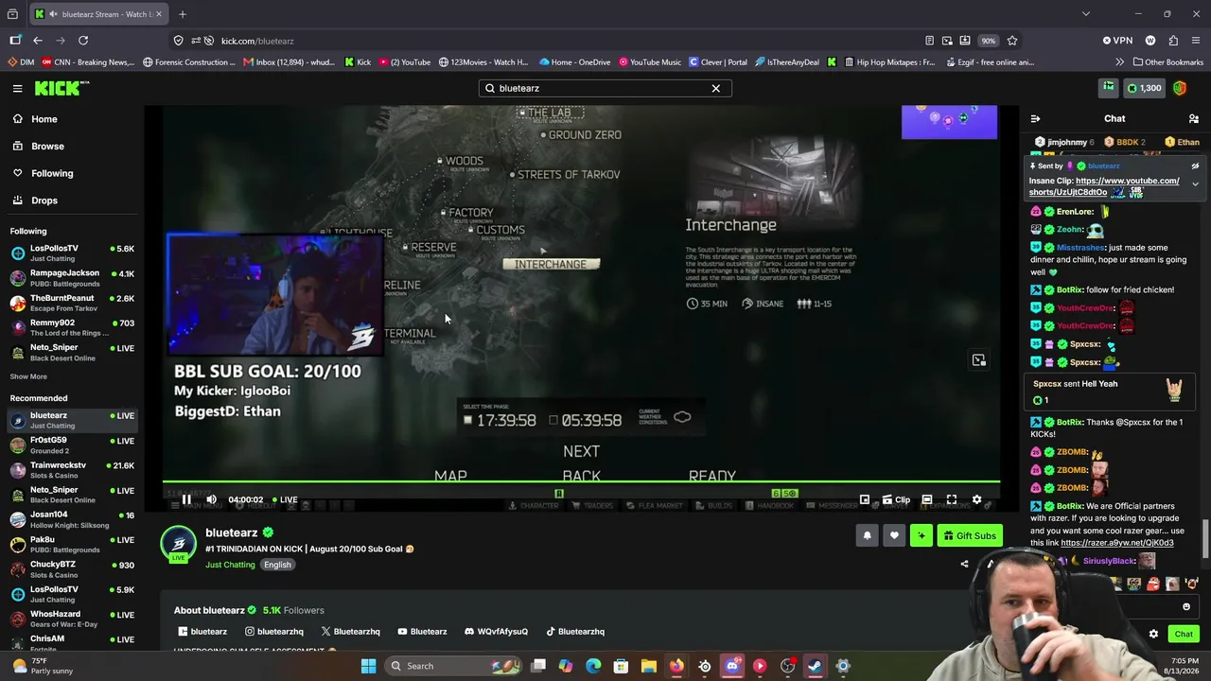Jump to the LIVE indicator in player
The width and height of the screenshot is (1211, 681).
pos(285,499)
